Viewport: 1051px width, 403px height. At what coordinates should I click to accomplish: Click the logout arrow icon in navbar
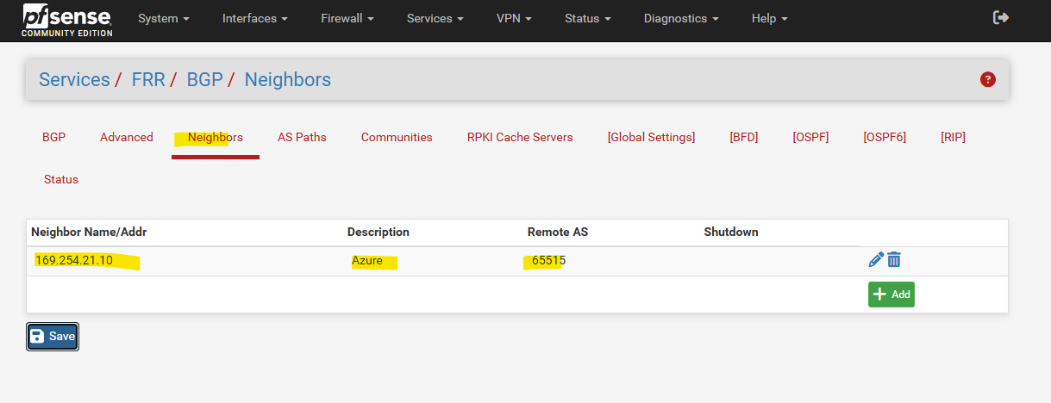point(1001,18)
